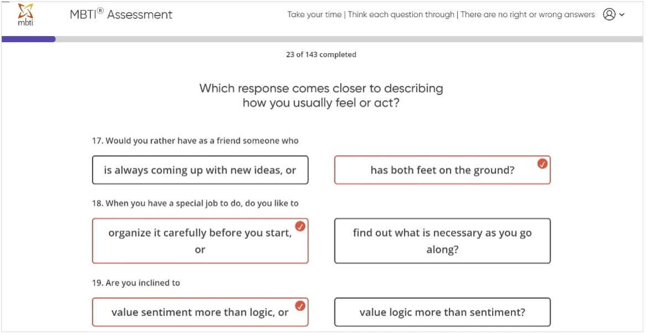Screen dimensions: 646x335
Task: Choose 'value logic more than sentiment?'
Action: [x=442, y=312]
